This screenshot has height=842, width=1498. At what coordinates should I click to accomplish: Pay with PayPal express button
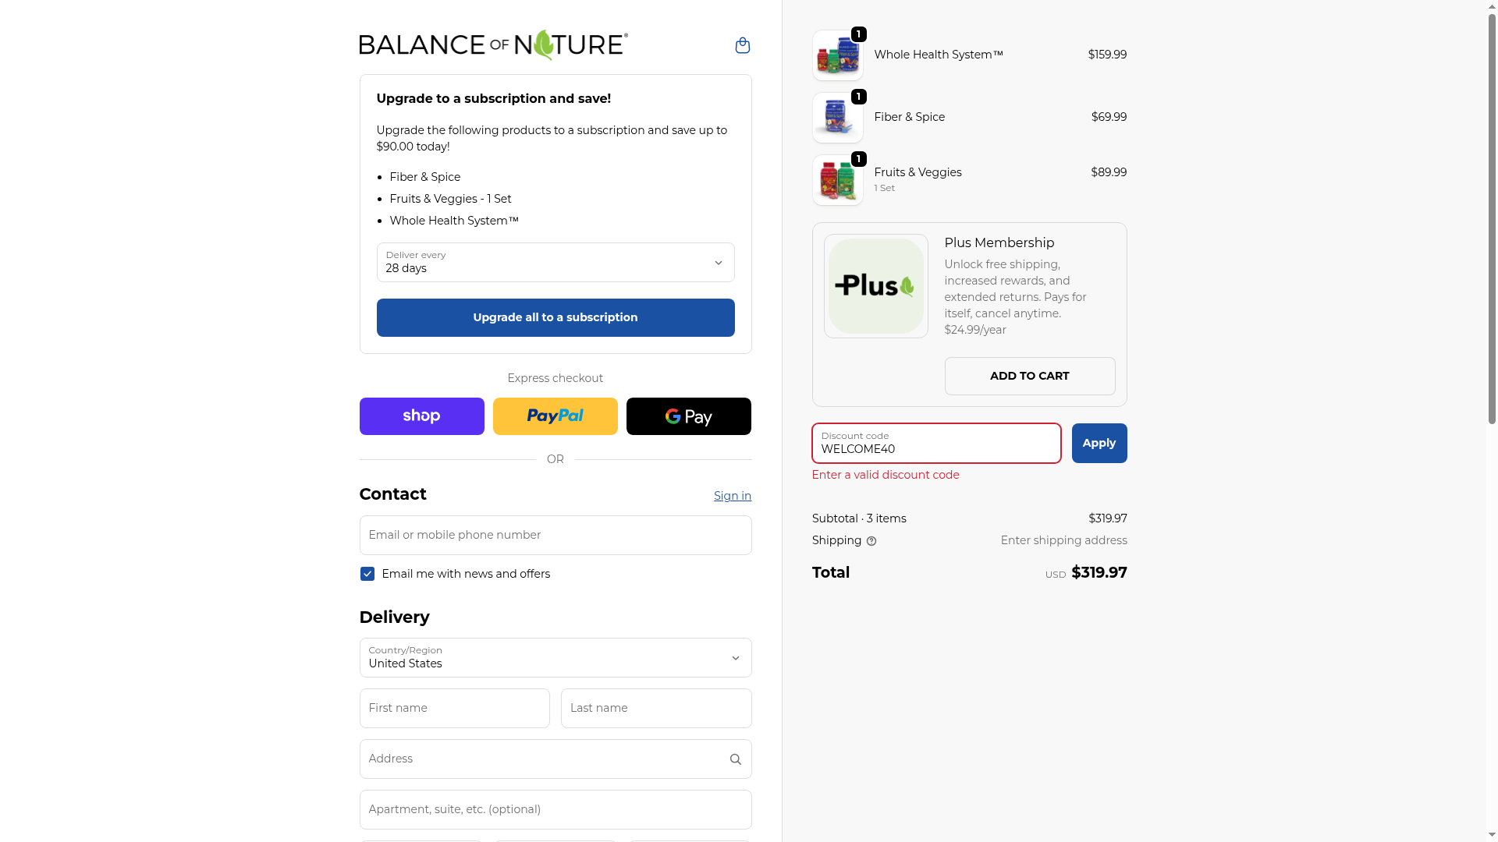(555, 416)
